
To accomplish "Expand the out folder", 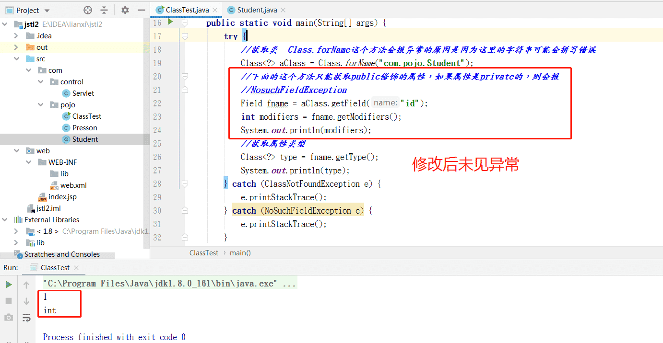I will pos(16,47).
